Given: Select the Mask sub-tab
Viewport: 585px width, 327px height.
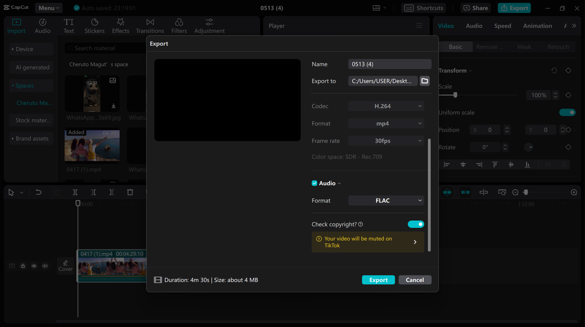Looking at the screenshot, I should pyautogui.click(x=524, y=47).
